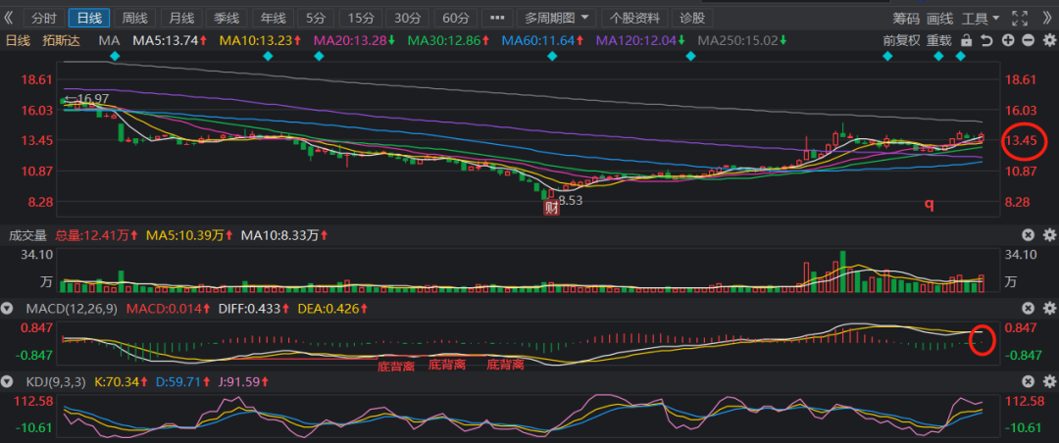Screen dimensions: 1059x443
Task: Zoom in using the plus icon
Action: click(x=1008, y=40)
